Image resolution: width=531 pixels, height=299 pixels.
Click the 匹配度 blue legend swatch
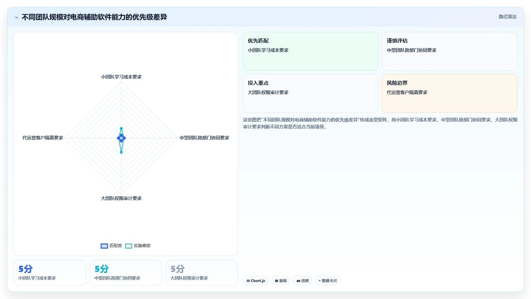click(104, 246)
